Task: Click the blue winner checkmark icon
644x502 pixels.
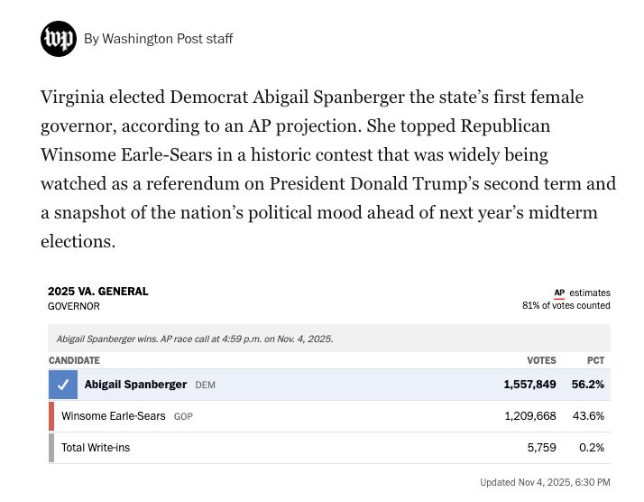Action: [x=63, y=385]
